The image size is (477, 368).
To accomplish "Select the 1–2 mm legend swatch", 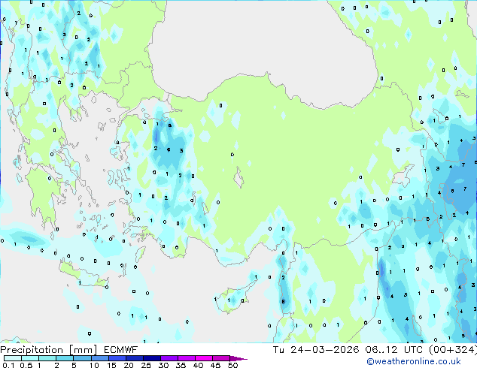I will tap(47, 358).
